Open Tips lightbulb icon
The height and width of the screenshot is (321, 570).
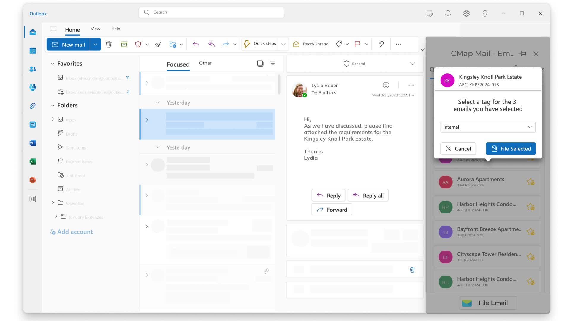pos(485,13)
